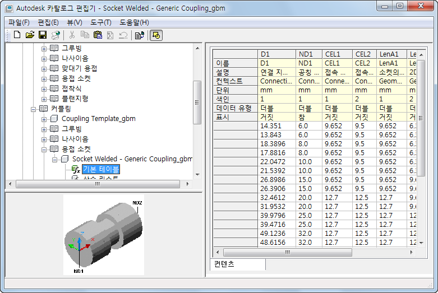Click the catalog regenerate icon next to Save
438x293 pixels.
point(56,35)
